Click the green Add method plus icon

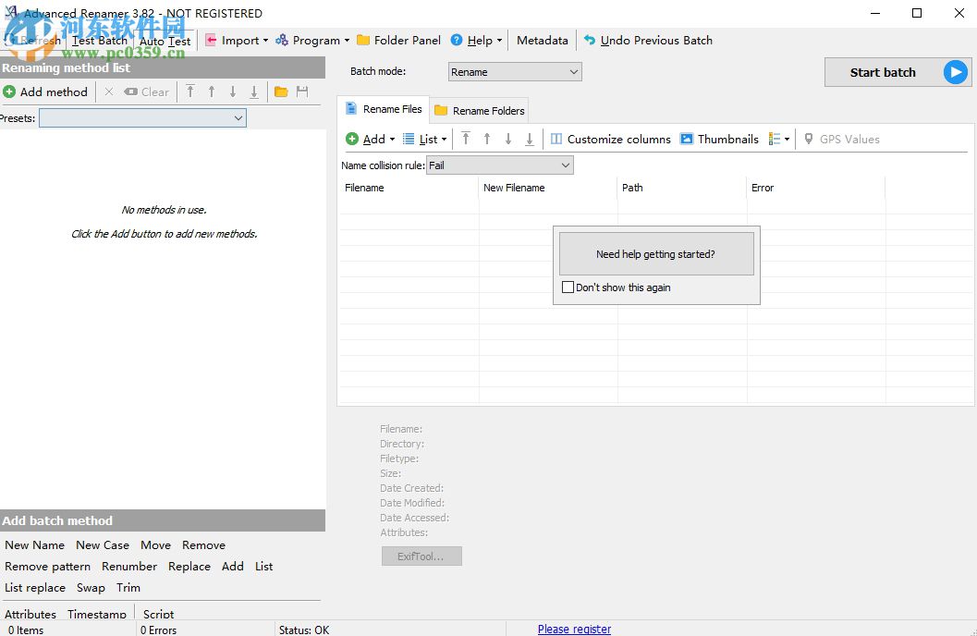(x=9, y=92)
